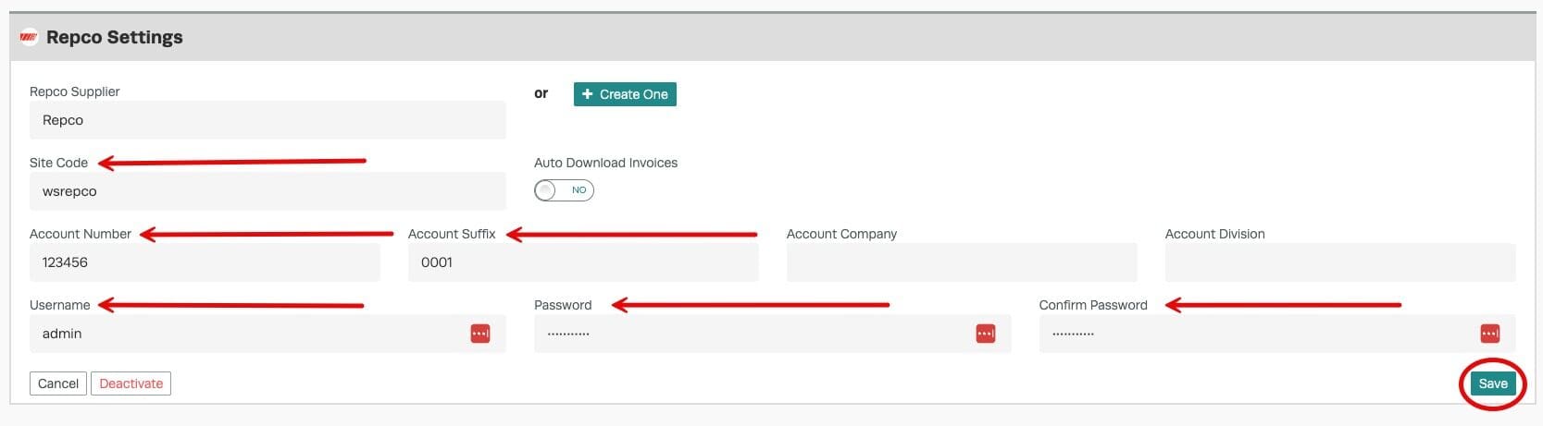Click the Repco Supplier label
Image resolution: width=1543 pixels, height=426 pixels.
tap(75, 91)
